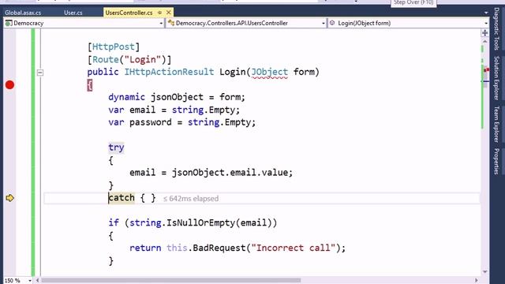505x284 pixels.
Task: Click the horizontal scrollbar left arrow
Action: coord(37,280)
